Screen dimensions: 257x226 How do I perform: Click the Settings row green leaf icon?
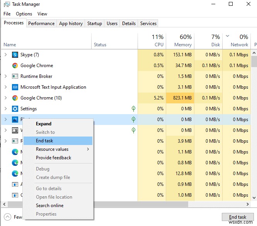point(133,109)
